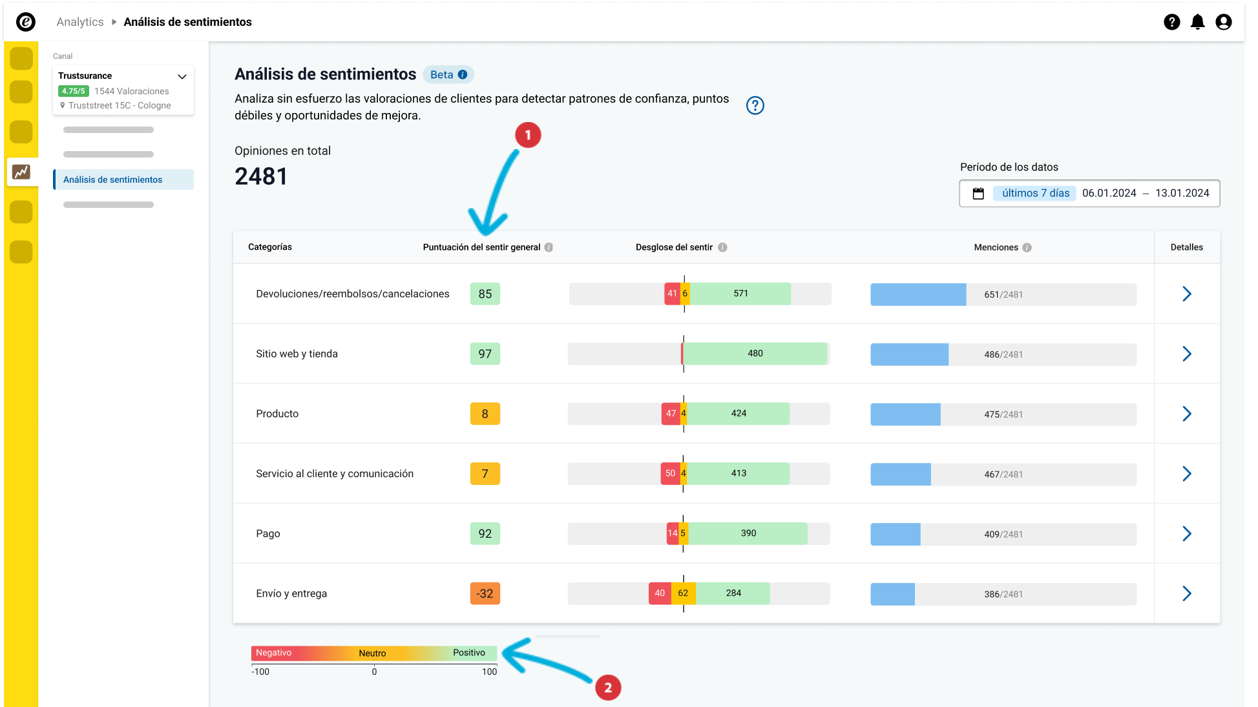This screenshot has height=707, width=1258.
Task: Open details for Devoluciones/reembolsos/cancelaciones row
Action: [1186, 294]
